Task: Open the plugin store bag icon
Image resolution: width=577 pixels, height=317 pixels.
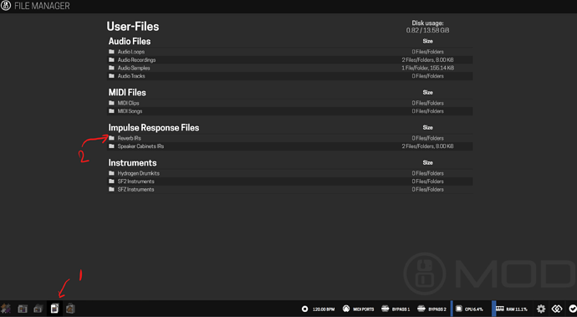Action: click(x=70, y=309)
